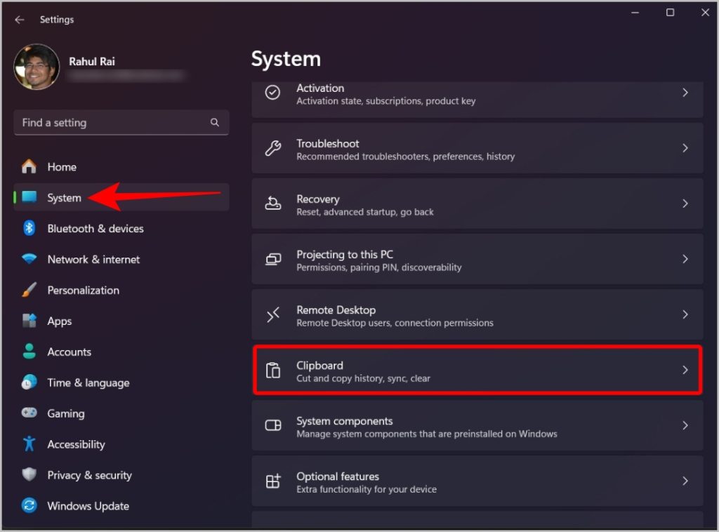Open Personalization text entry
Screen dimensions: 719x532
(84, 290)
